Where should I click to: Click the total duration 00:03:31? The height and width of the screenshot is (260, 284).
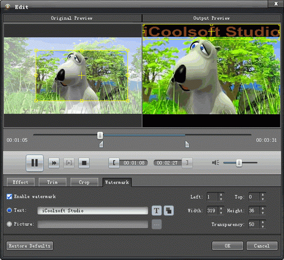[x=266, y=140]
